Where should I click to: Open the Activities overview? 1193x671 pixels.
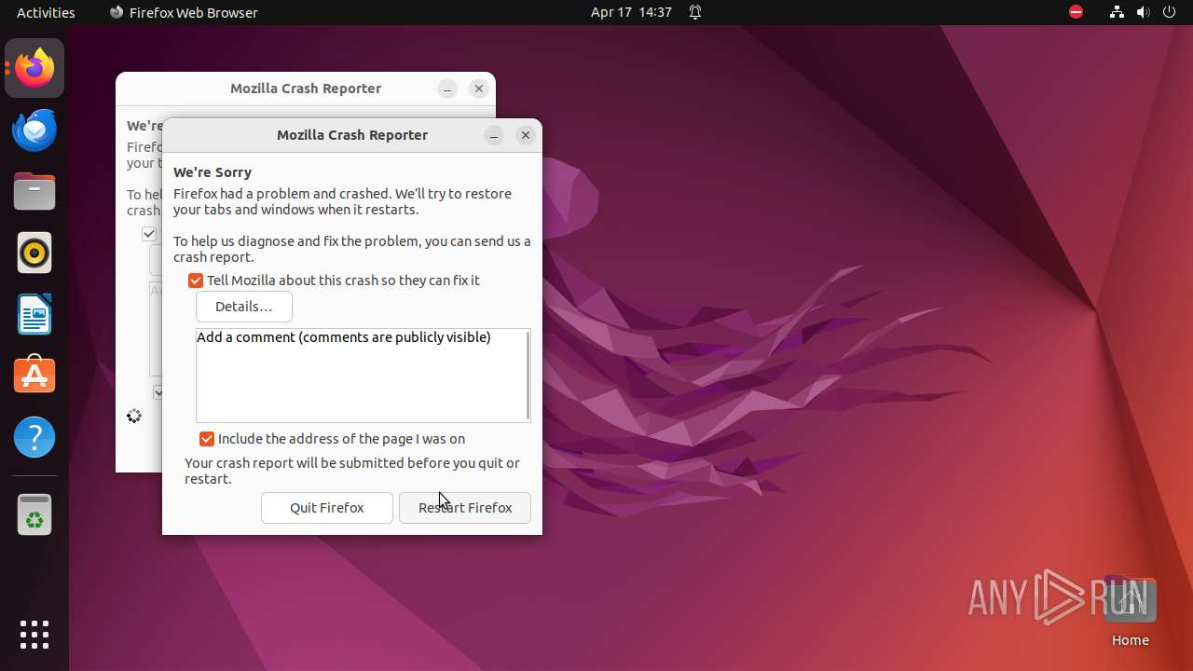[x=46, y=12]
